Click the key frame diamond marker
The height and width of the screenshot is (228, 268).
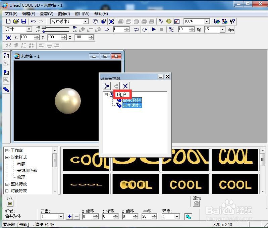point(44,32)
